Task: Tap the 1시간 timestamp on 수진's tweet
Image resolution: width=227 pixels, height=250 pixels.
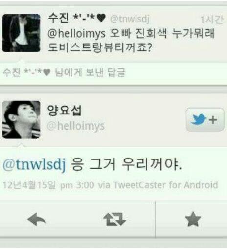Action: pyautogui.click(x=212, y=20)
